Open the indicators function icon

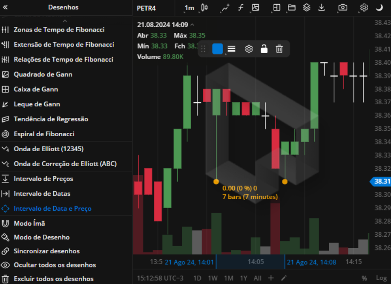241,8
